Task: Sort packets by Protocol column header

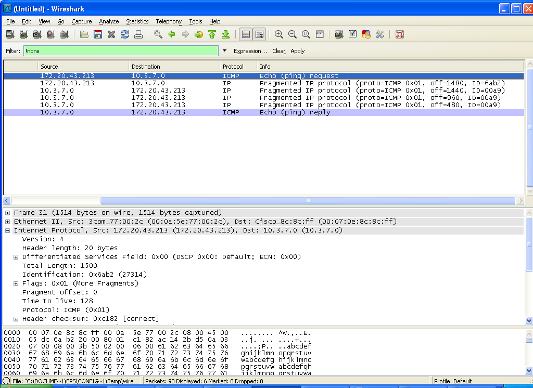Action: pos(238,67)
